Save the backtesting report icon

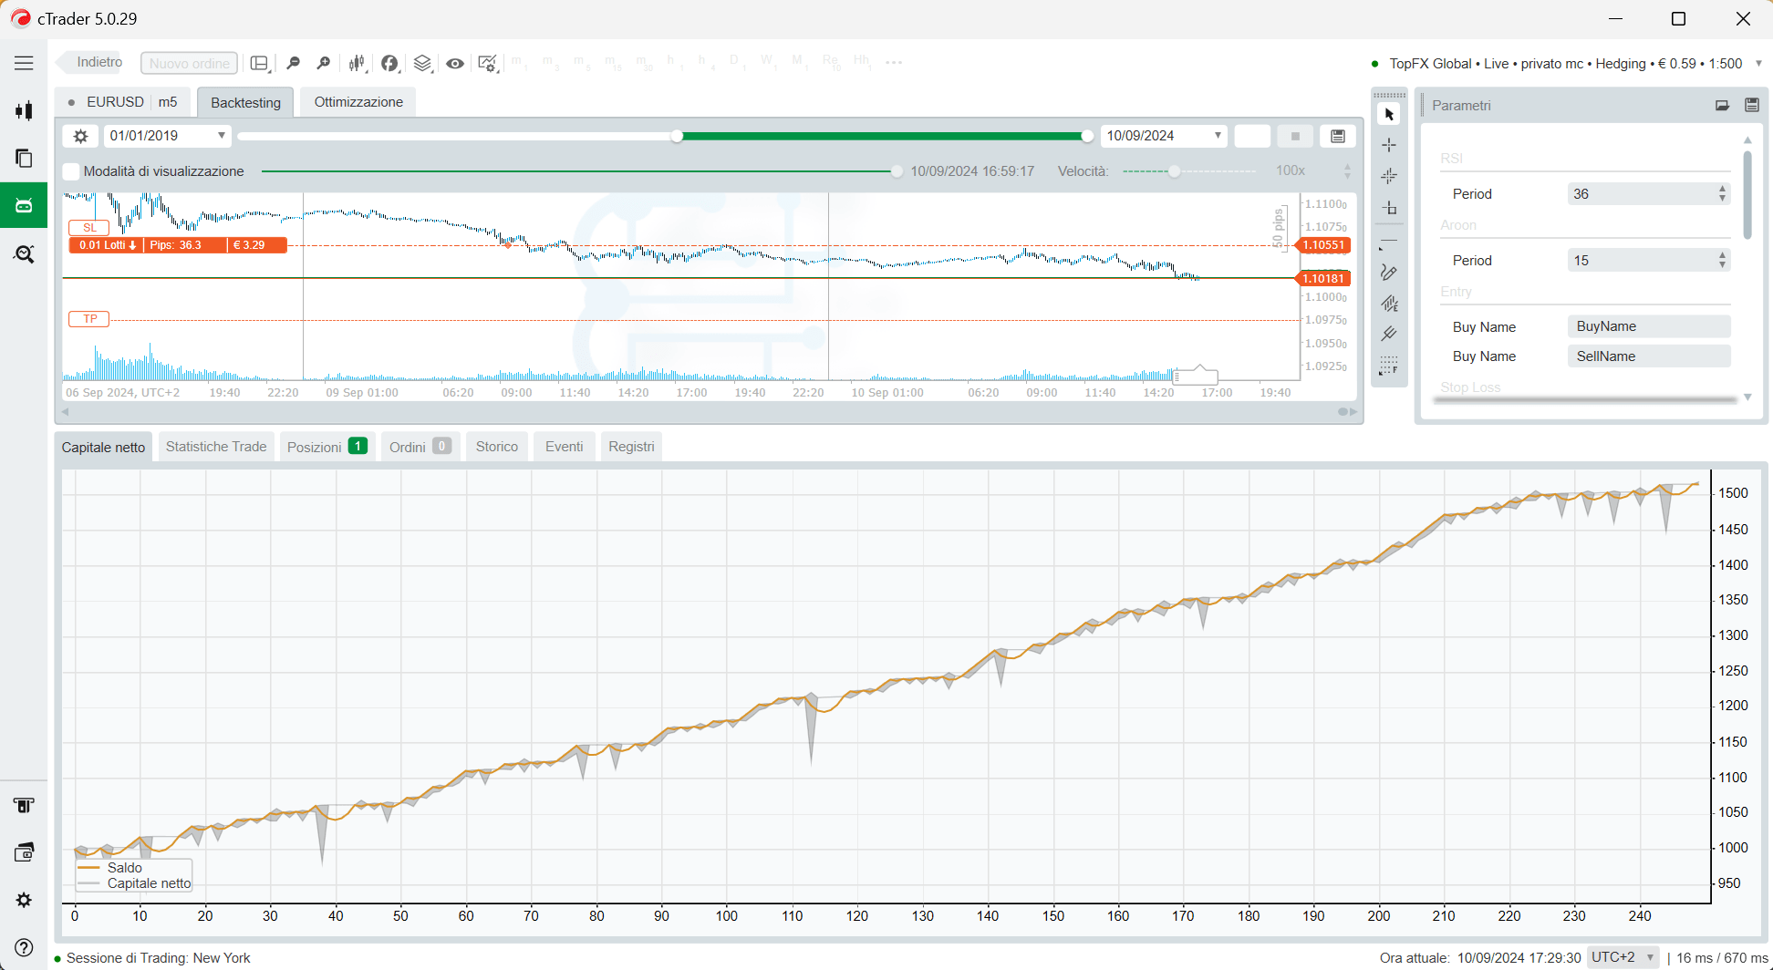click(x=1338, y=136)
